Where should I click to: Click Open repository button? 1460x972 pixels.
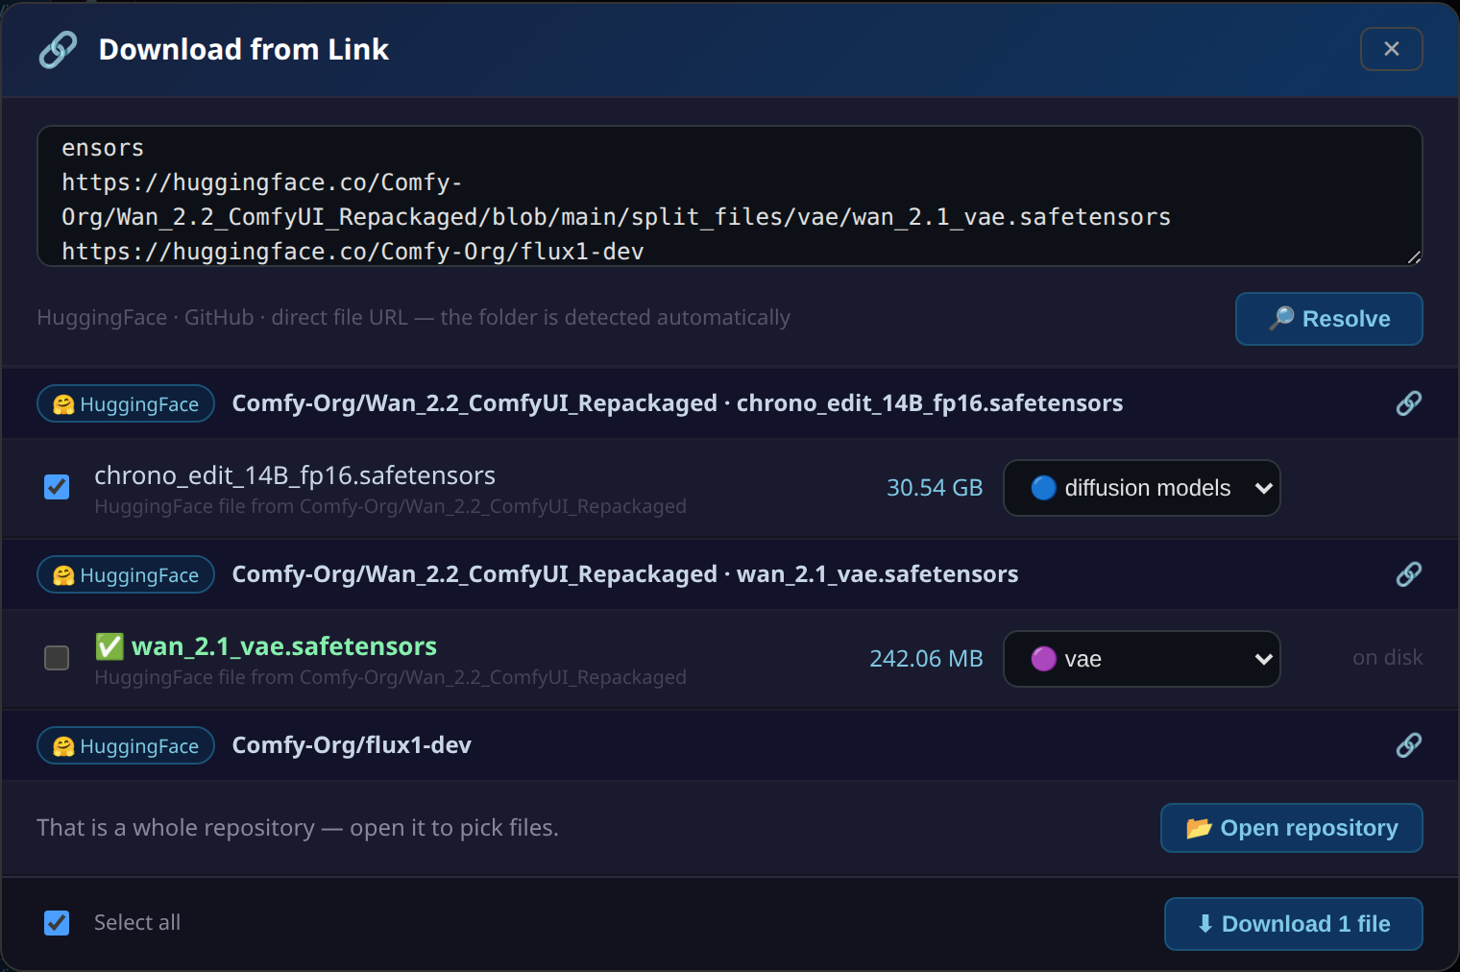1291,828
